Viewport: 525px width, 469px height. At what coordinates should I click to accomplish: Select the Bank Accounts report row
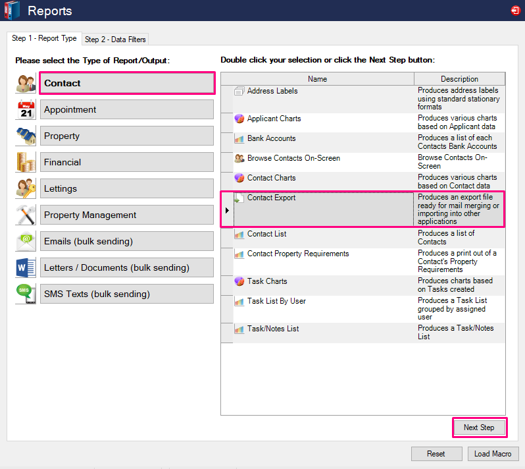click(x=271, y=138)
